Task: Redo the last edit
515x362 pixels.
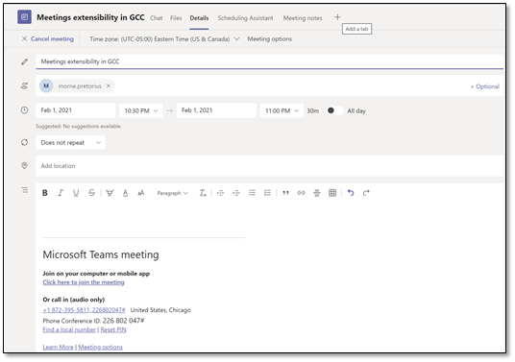Action: tap(366, 193)
